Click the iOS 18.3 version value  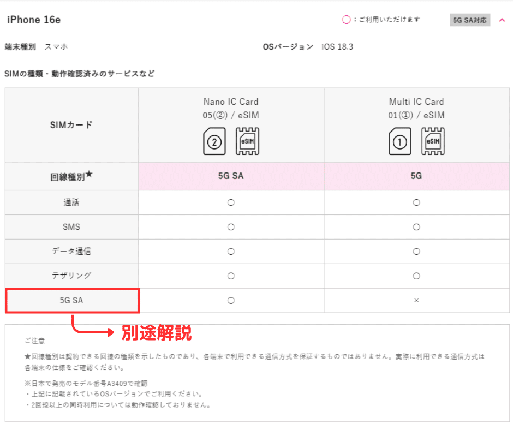(x=337, y=47)
